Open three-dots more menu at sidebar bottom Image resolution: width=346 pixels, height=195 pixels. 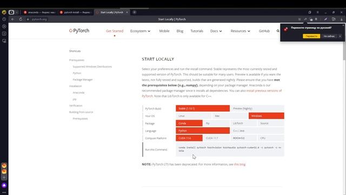[4, 193]
